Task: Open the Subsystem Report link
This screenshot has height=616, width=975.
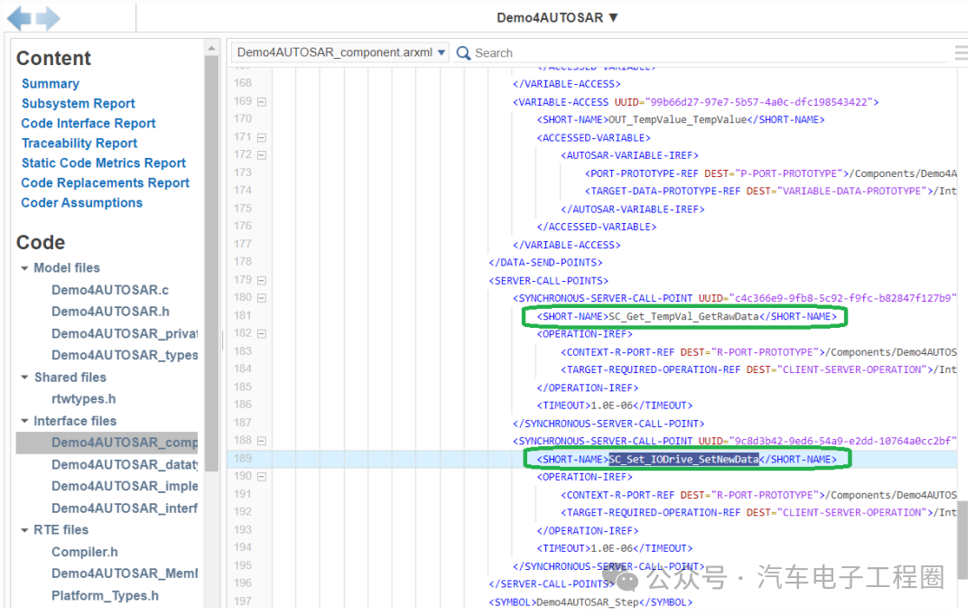Action: [x=78, y=103]
